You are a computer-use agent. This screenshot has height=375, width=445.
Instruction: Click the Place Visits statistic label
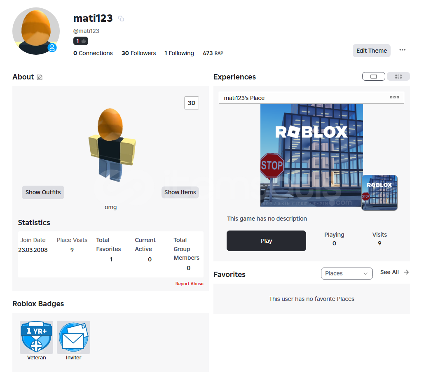click(72, 240)
